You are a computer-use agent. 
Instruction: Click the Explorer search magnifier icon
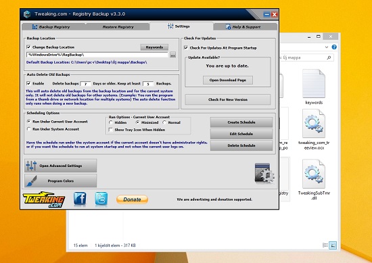point(329,57)
